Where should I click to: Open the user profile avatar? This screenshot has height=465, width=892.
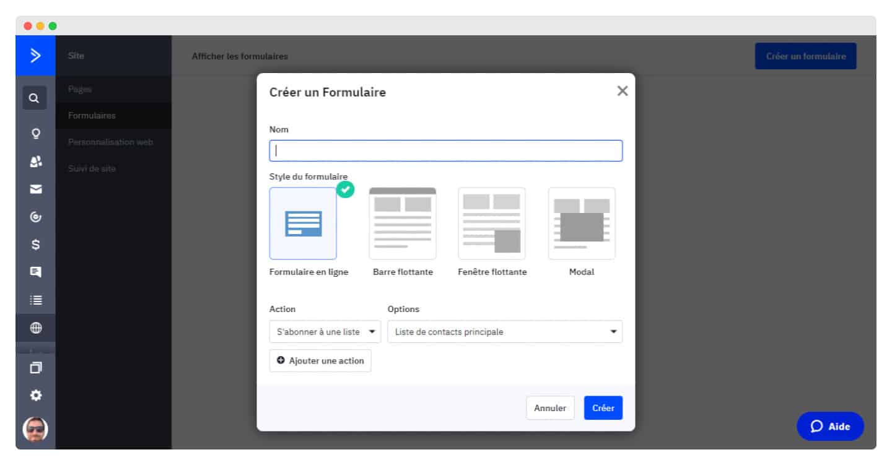point(35,429)
